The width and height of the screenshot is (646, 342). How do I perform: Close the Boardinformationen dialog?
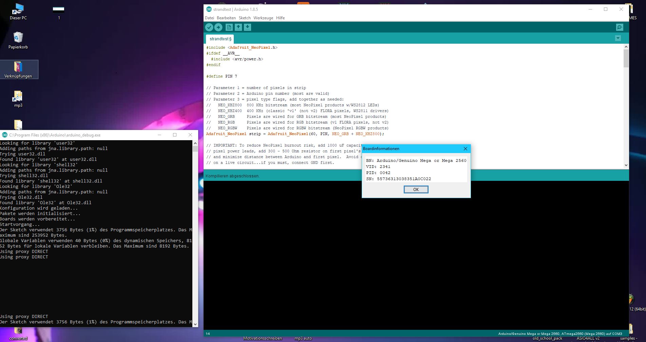click(x=465, y=149)
